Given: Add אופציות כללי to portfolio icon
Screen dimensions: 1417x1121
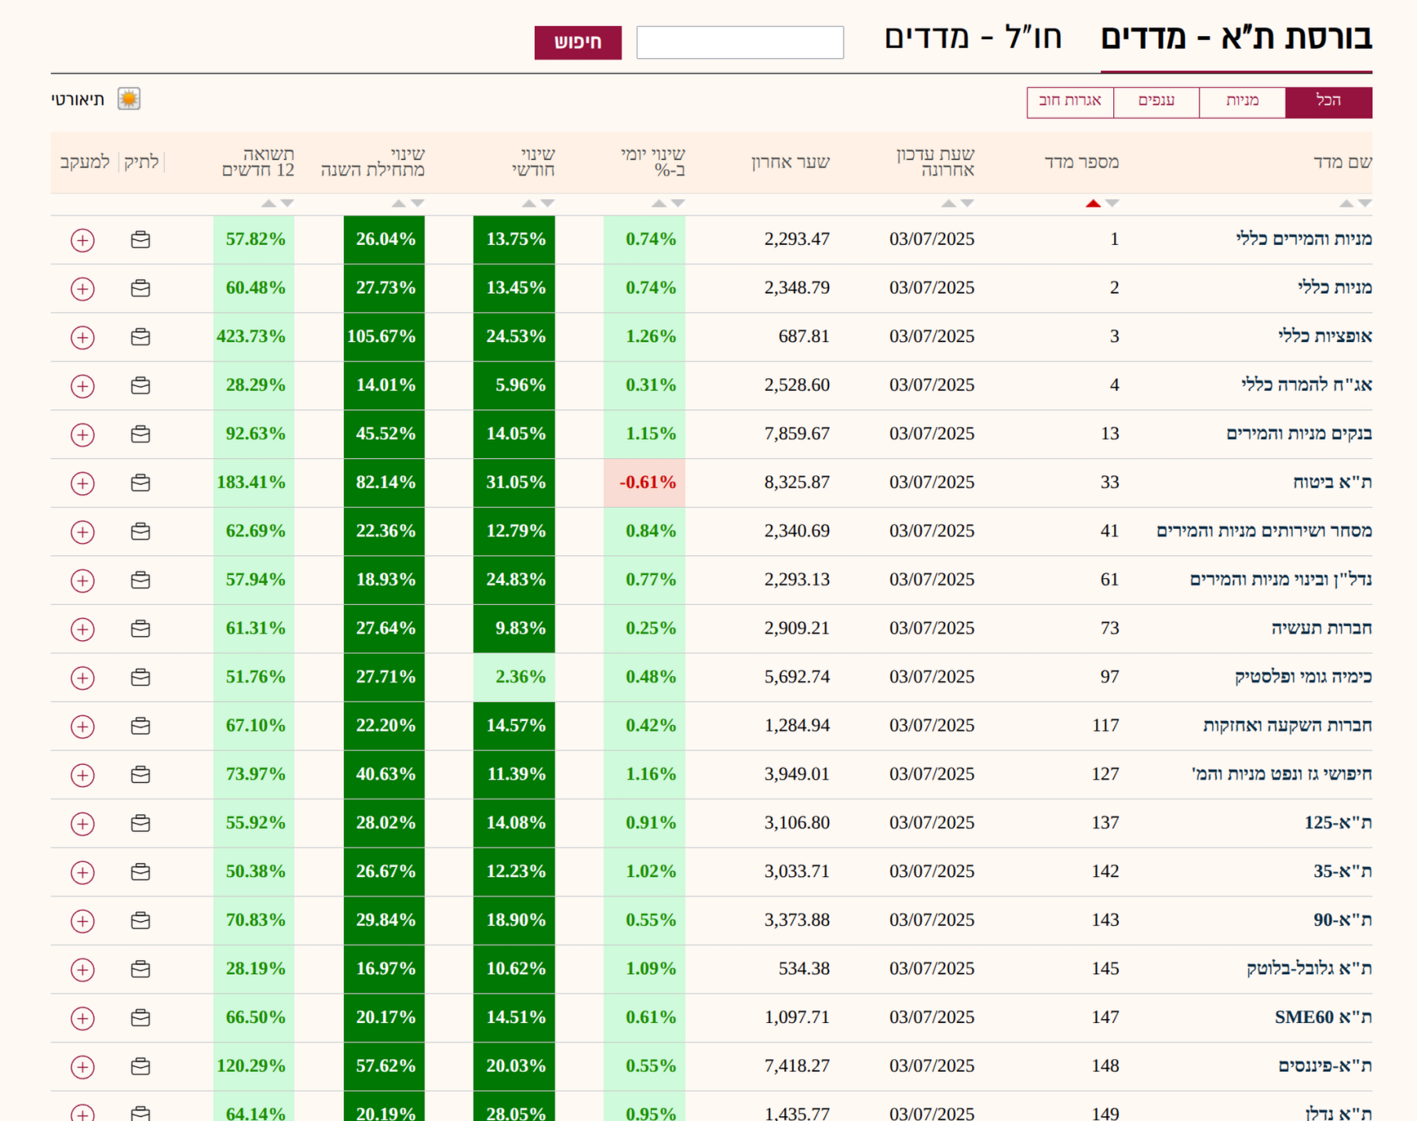Looking at the screenshot, I should click(141, 337).
